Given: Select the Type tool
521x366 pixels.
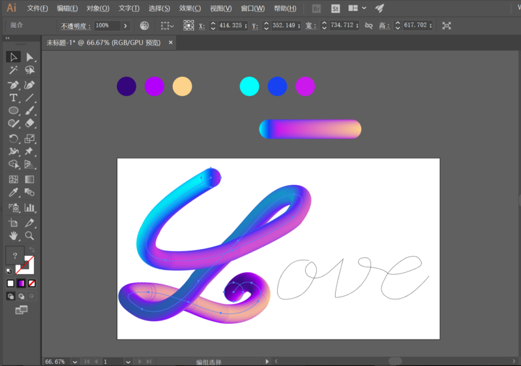Looking at the screenshot, I should 13,98.
